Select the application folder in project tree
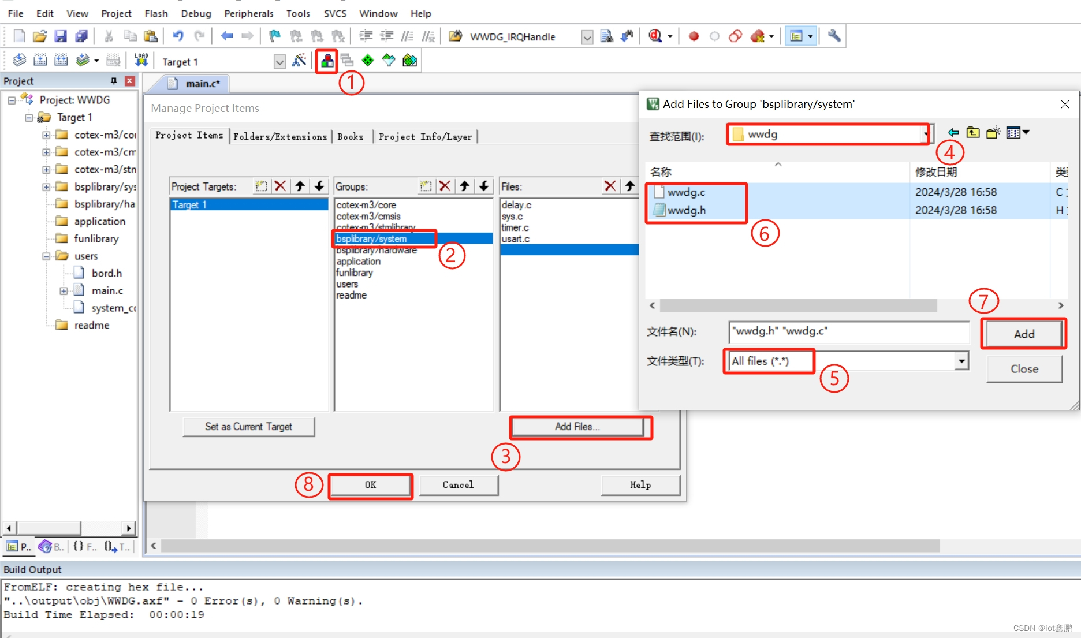Image resolution: width=1081 pixels, height=638 pixels. click(x=99, y=221)
